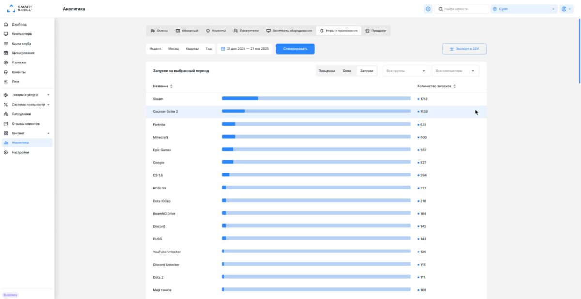Open Карта клуба from the sidebar
581x299 pixels.
[x=21, y=44]
